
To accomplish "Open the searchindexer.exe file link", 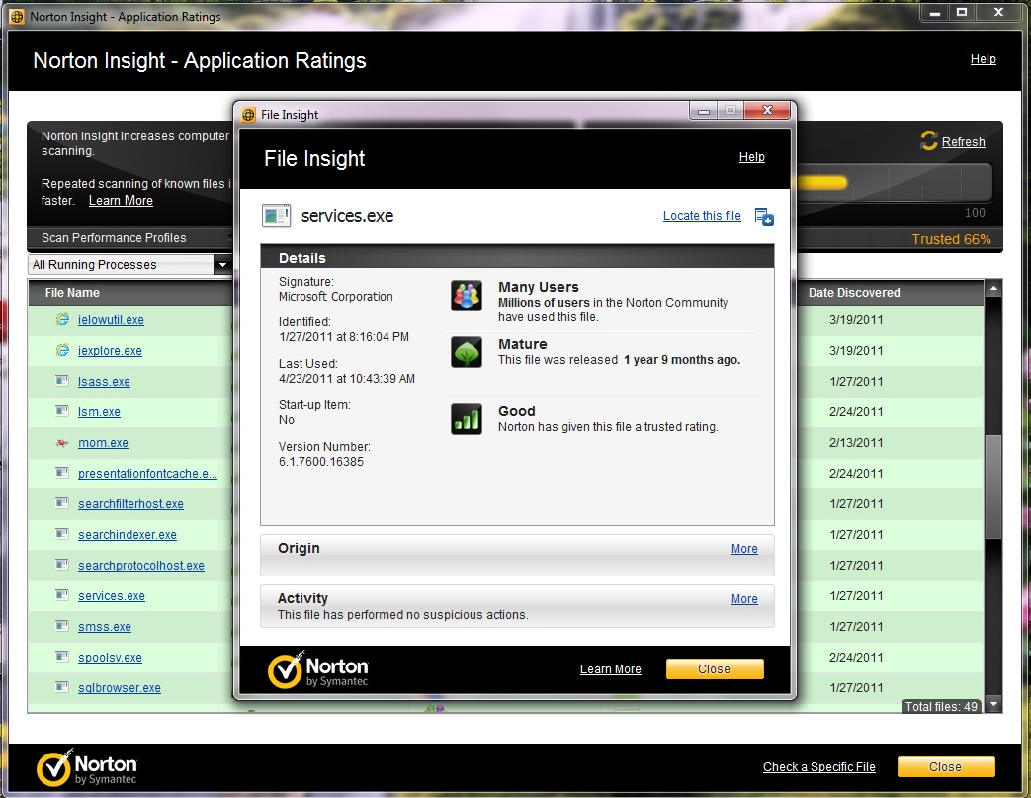I will pyautogui.click(x=127, y=535).
